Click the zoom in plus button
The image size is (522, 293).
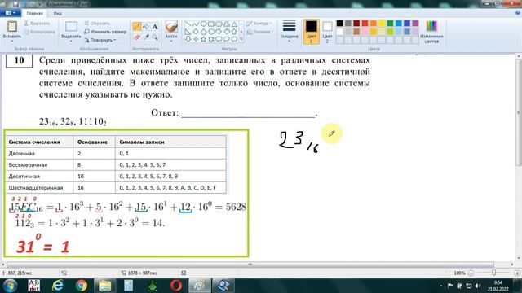pyautogui.click(x=517, y=273)
